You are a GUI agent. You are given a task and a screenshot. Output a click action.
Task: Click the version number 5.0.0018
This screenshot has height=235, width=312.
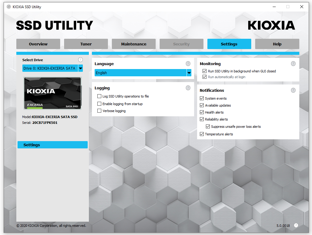point(283,226)
